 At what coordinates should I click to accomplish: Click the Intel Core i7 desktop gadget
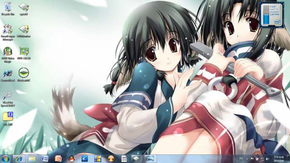271,15
